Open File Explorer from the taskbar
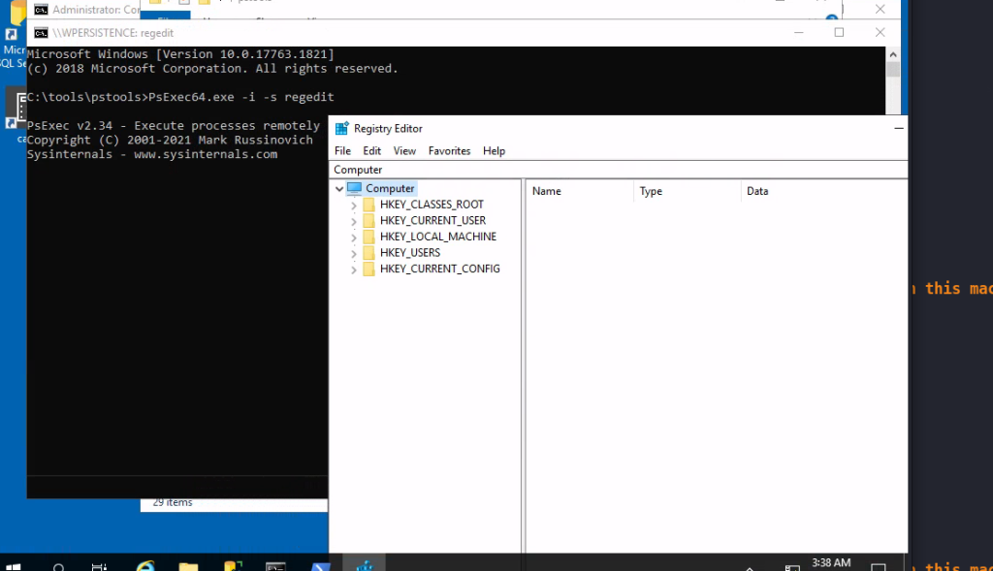 pyautogui.click(x=188, y=566)
